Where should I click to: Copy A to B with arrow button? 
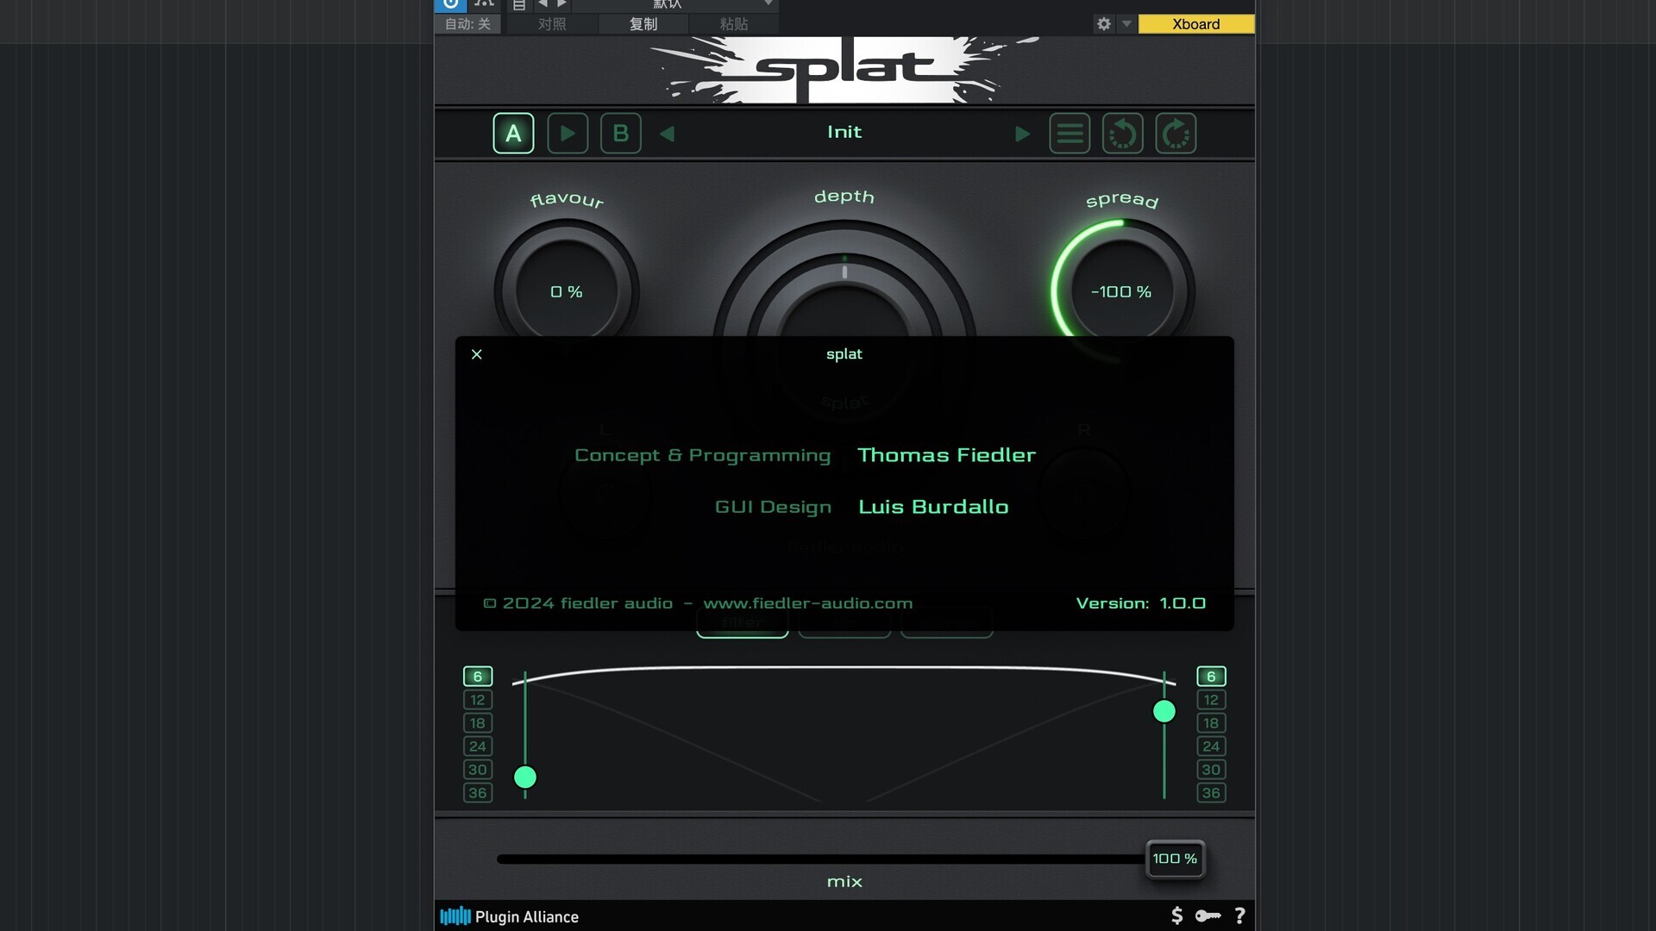[x=568, y=134]
